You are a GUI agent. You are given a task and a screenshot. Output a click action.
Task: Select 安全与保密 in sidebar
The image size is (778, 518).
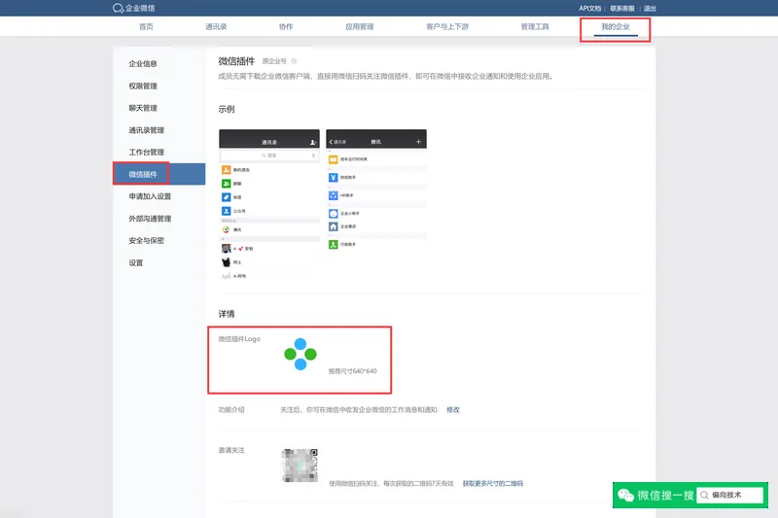147,240
